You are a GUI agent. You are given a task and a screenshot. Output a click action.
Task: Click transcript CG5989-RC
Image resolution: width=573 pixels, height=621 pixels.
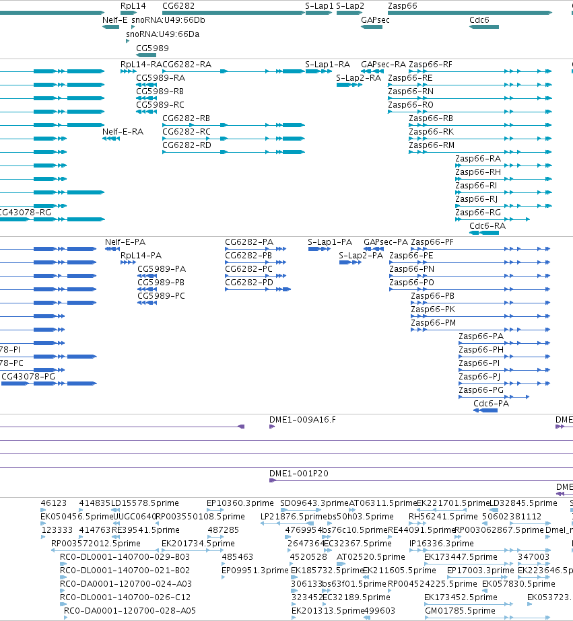[160, 105]
